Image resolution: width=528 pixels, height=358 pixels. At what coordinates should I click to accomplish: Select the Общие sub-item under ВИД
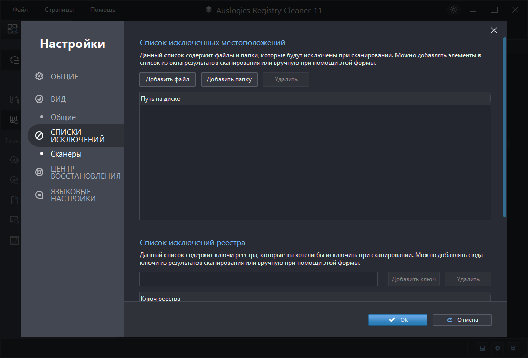pos(63,117)
